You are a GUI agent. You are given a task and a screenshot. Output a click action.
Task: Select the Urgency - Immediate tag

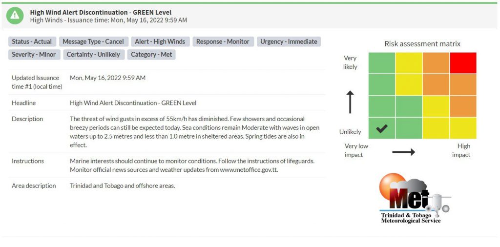pyautogui.click(x=289, y=42)
